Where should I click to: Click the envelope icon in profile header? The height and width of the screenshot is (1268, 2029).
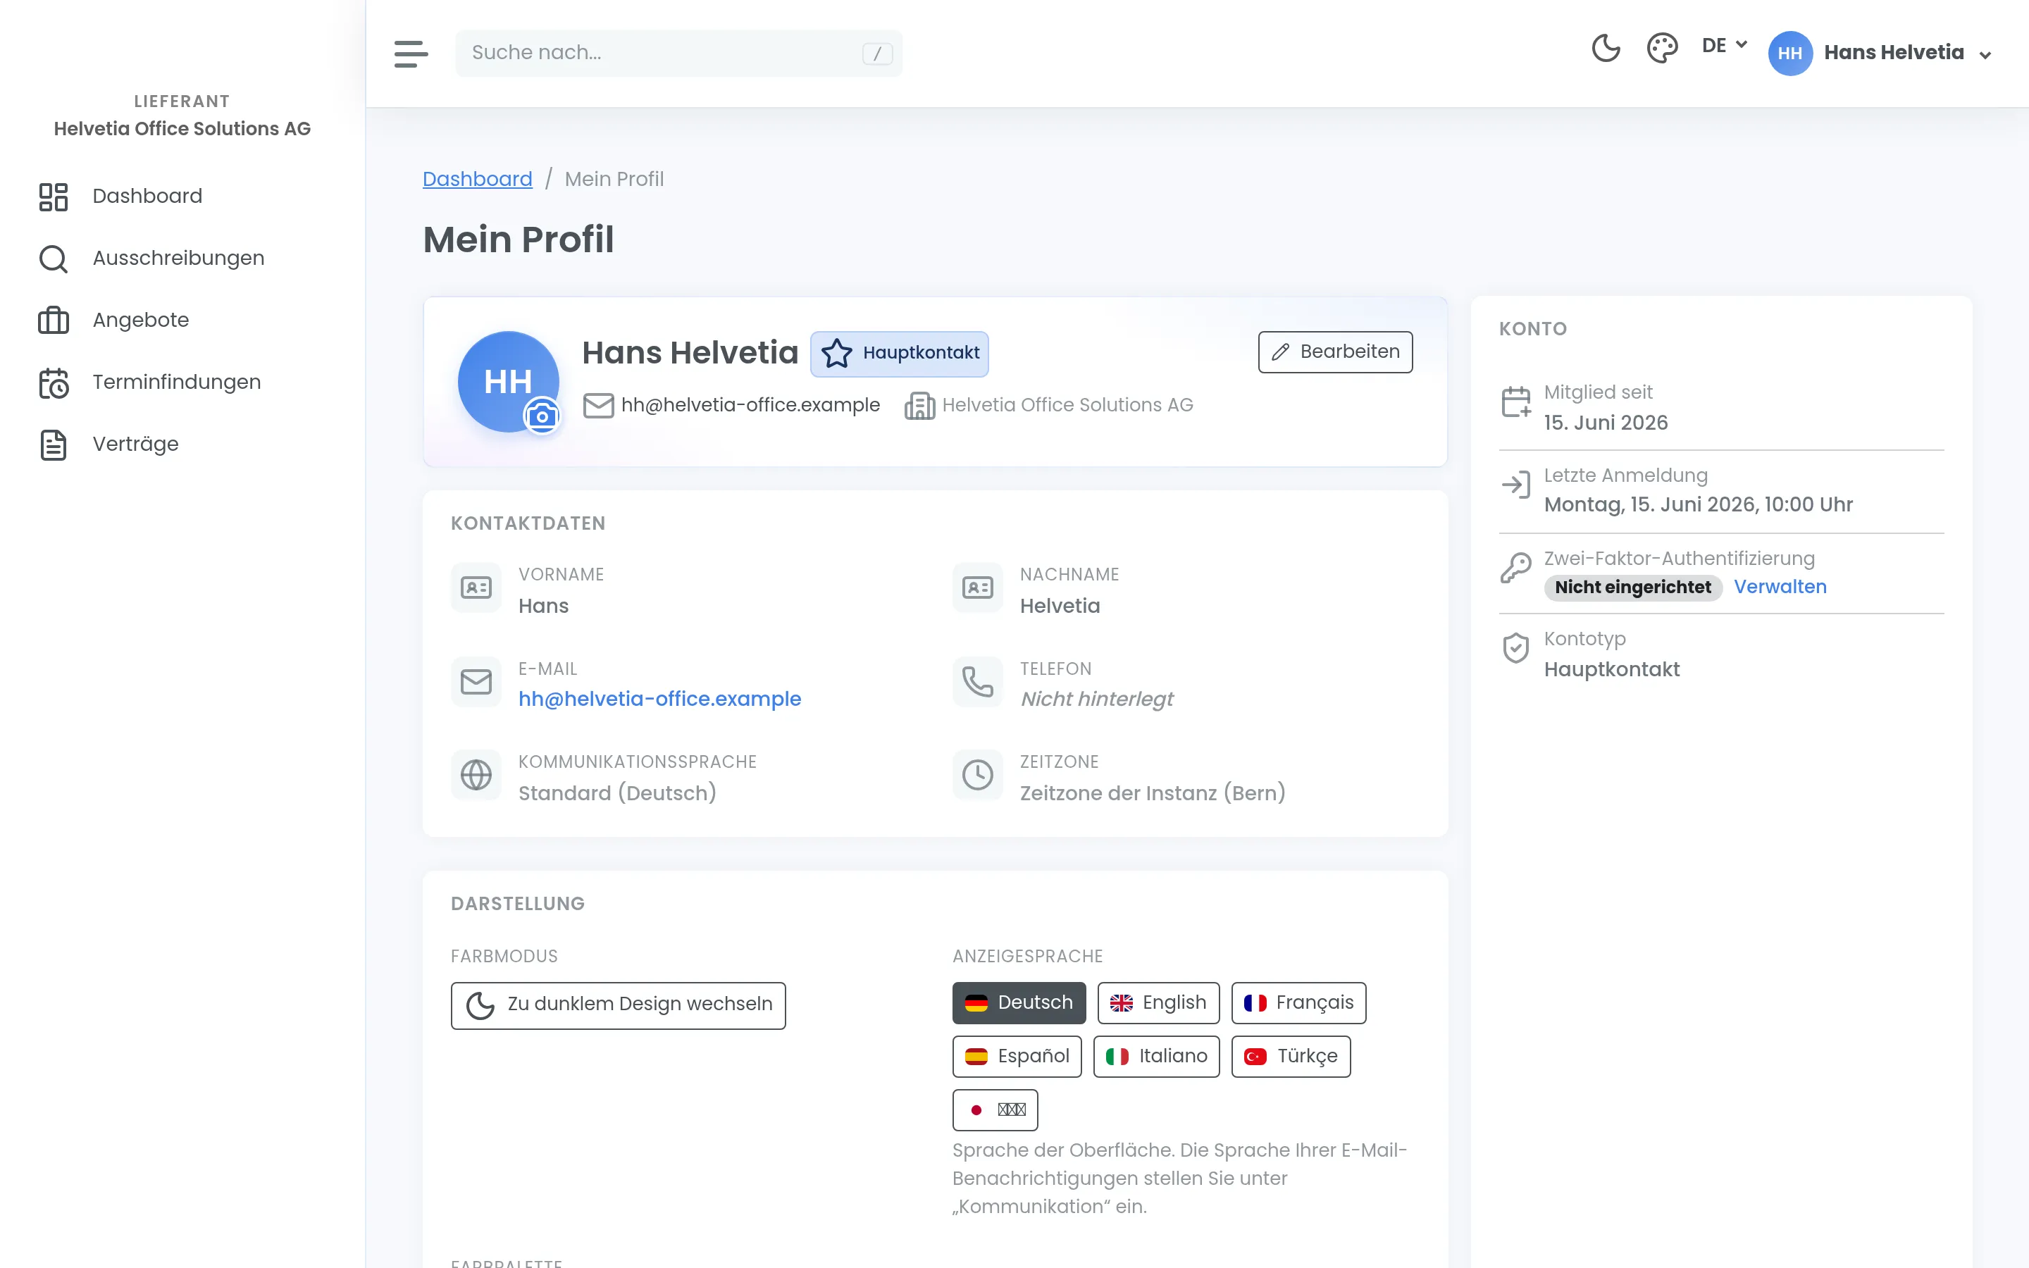pyautogui.click(x=599, y=406)
